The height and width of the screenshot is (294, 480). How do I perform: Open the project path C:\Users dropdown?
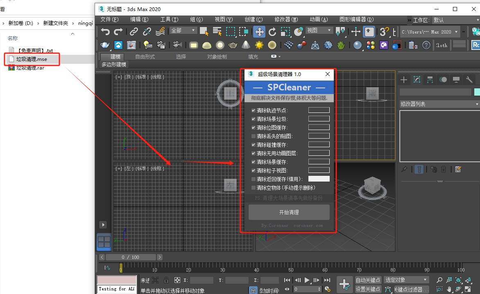(x=430, y=32)
